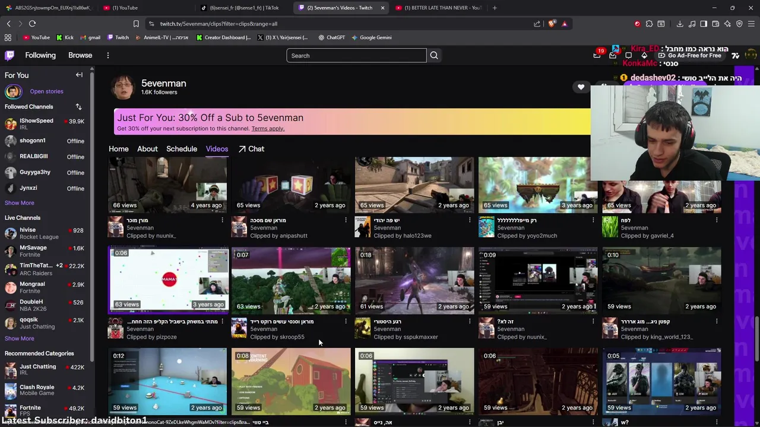Open options for clip by gavriel_4
This screenshot has height=427, width=760.
click(716, 220)
